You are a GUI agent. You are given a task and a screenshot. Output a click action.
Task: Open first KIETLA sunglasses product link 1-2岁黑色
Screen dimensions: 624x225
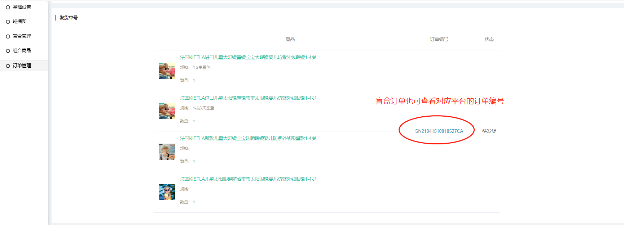point(248,58)
